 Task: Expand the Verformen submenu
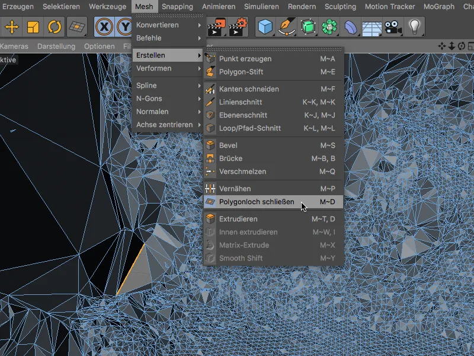pyautogui.click(x=168, y=68)
